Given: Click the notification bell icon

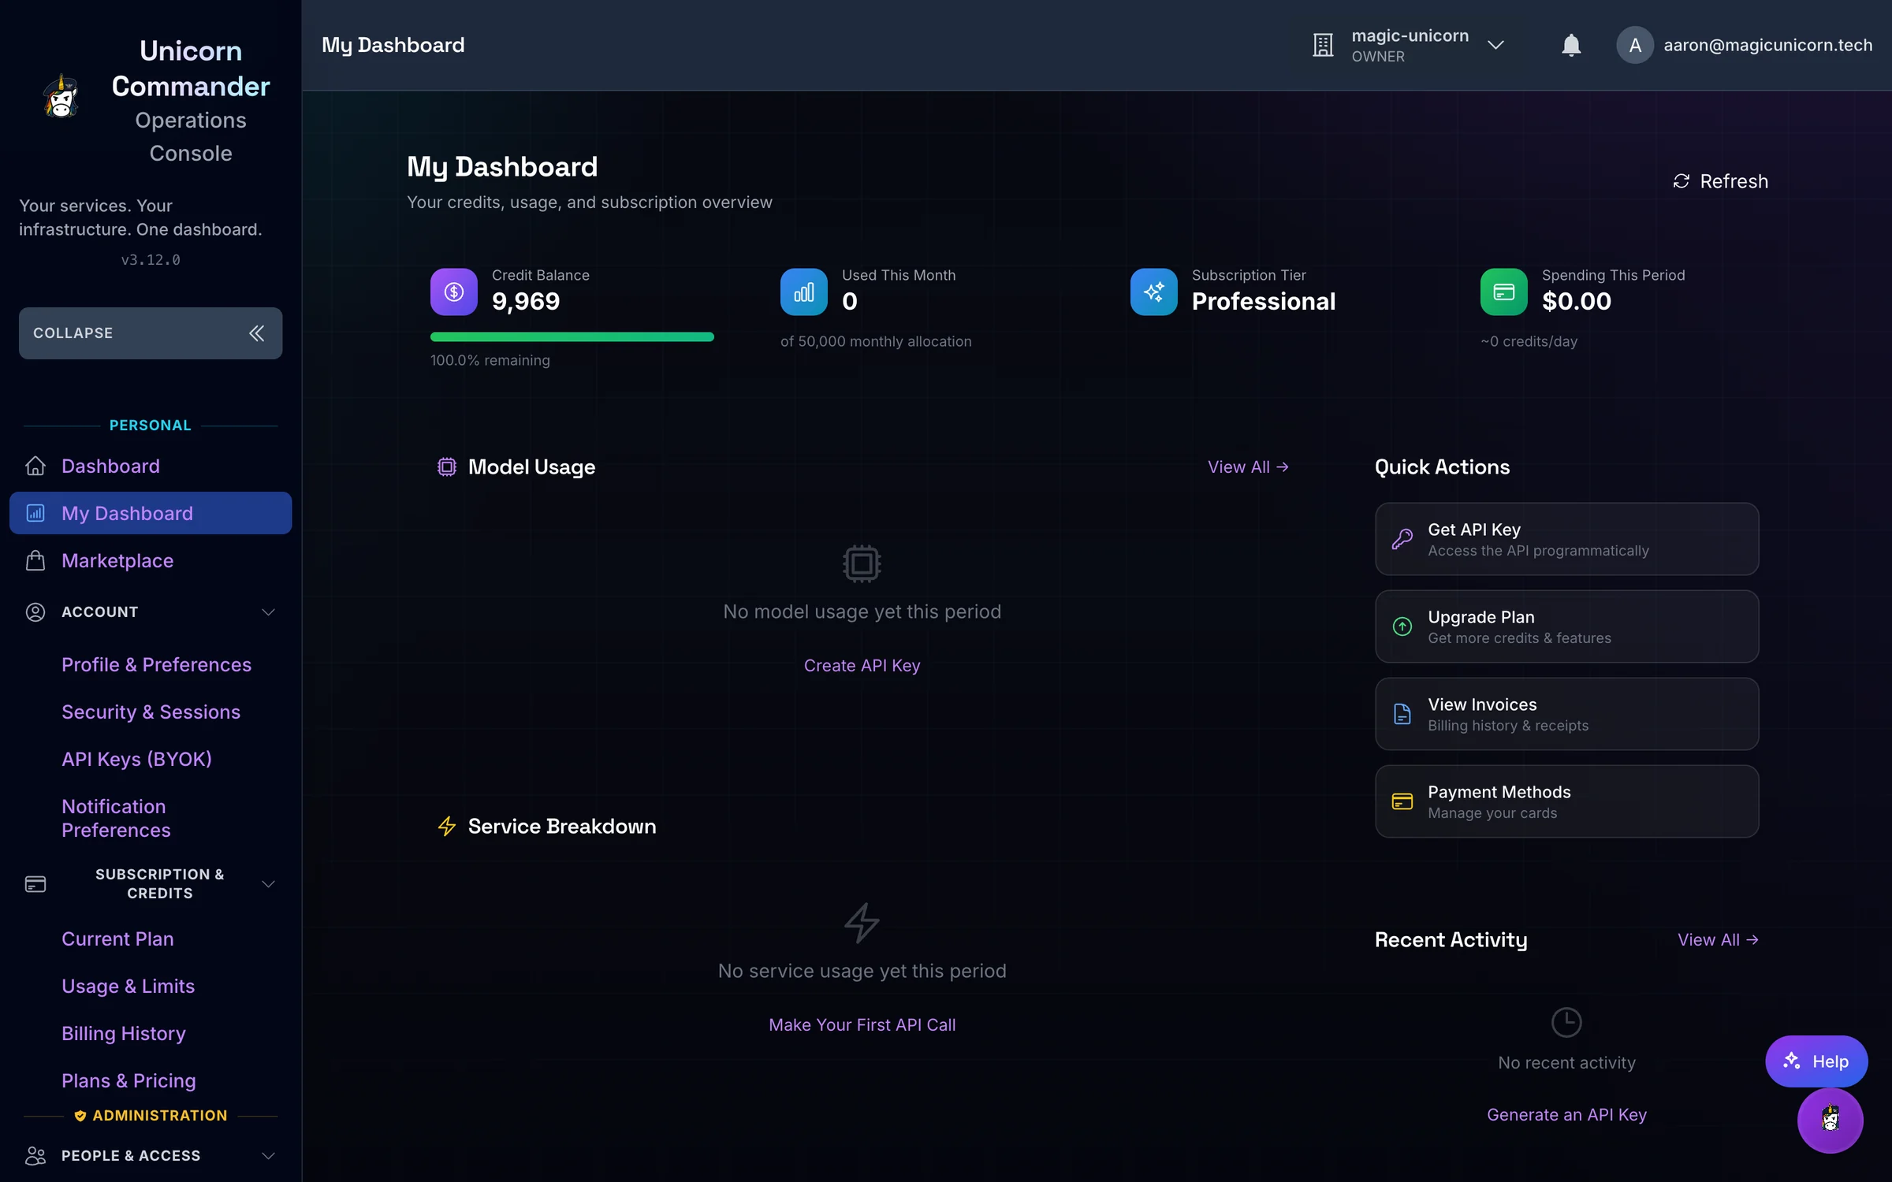Looking at the screenshot, I should (1571, 46).
